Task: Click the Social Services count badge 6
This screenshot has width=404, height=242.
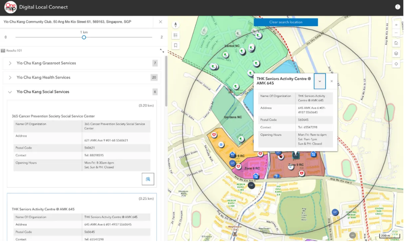Action: click(x=155, y=92)
